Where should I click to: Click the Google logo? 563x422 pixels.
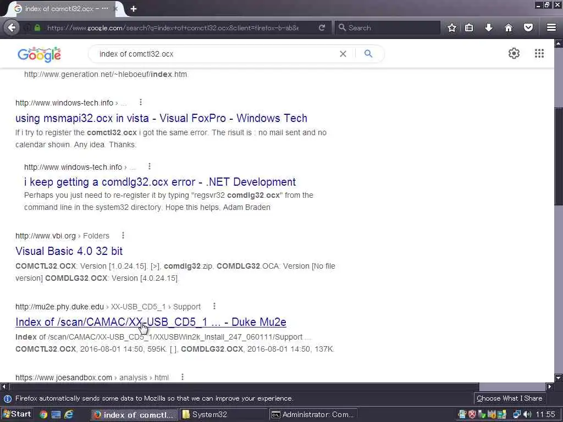coord(39,54)
